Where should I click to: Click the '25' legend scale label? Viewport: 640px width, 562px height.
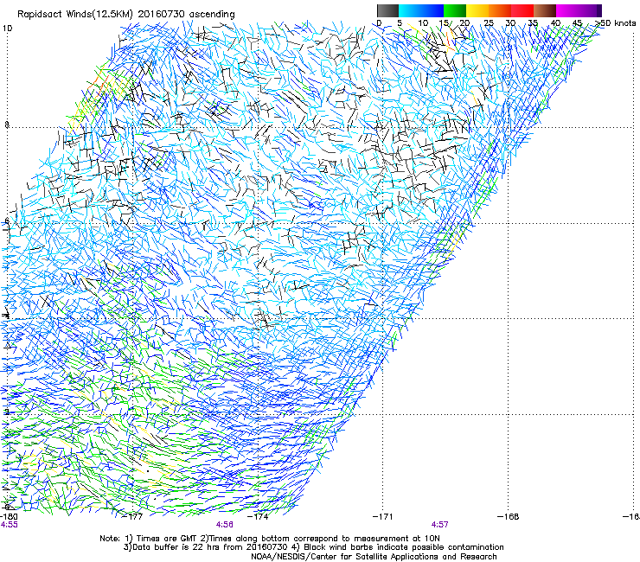click(489, 22)
